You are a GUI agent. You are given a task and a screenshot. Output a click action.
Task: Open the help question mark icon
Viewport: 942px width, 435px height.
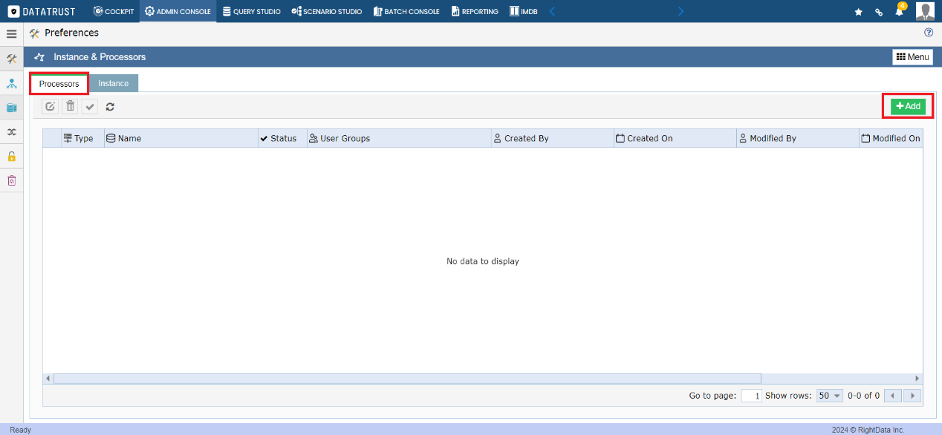pos(928,33)
